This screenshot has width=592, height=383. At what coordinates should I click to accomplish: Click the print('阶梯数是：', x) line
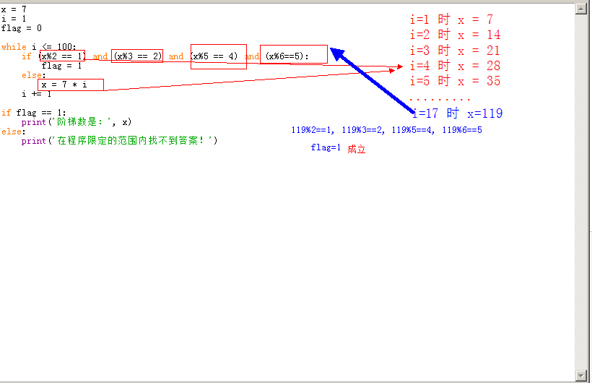tap(77, 122)
